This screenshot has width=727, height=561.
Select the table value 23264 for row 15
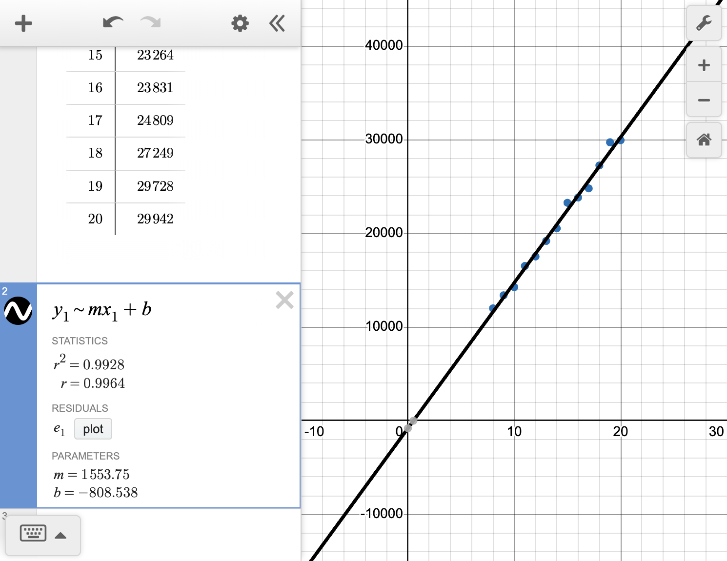click(x=156, y=55)
